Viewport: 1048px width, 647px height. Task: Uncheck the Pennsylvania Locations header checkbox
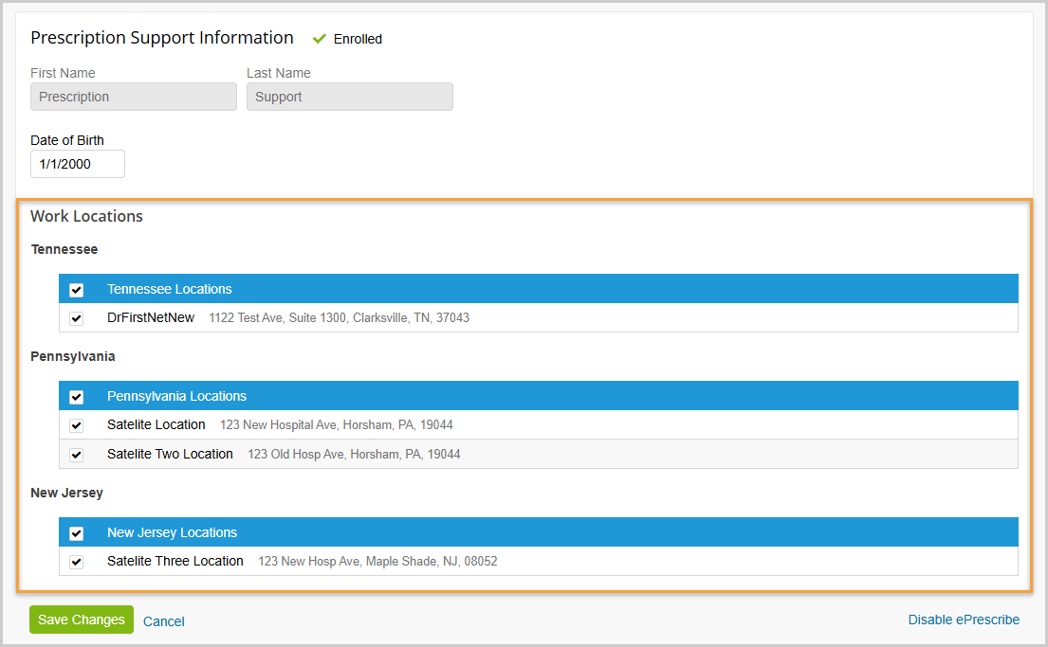click(x=77, y=397)
